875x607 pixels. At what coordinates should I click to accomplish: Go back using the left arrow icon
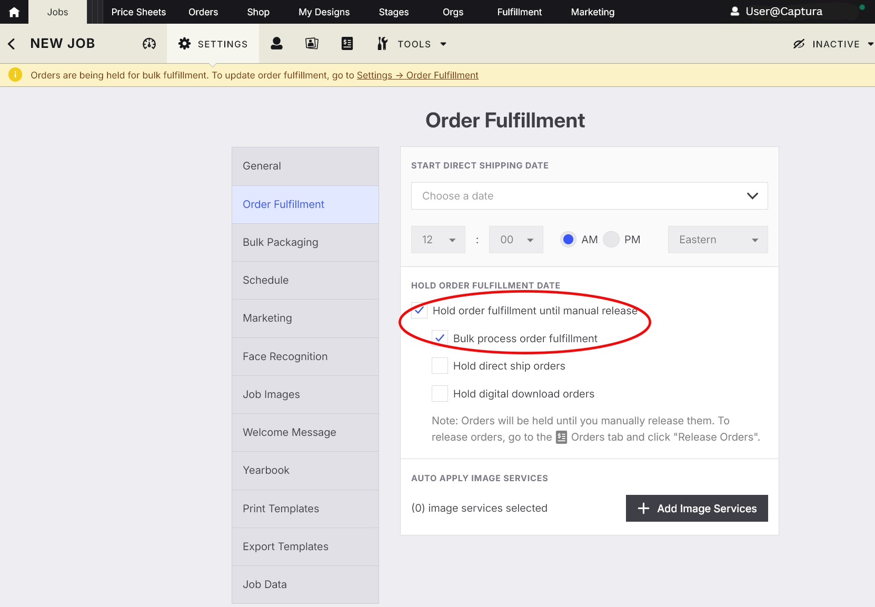(12, 44)
